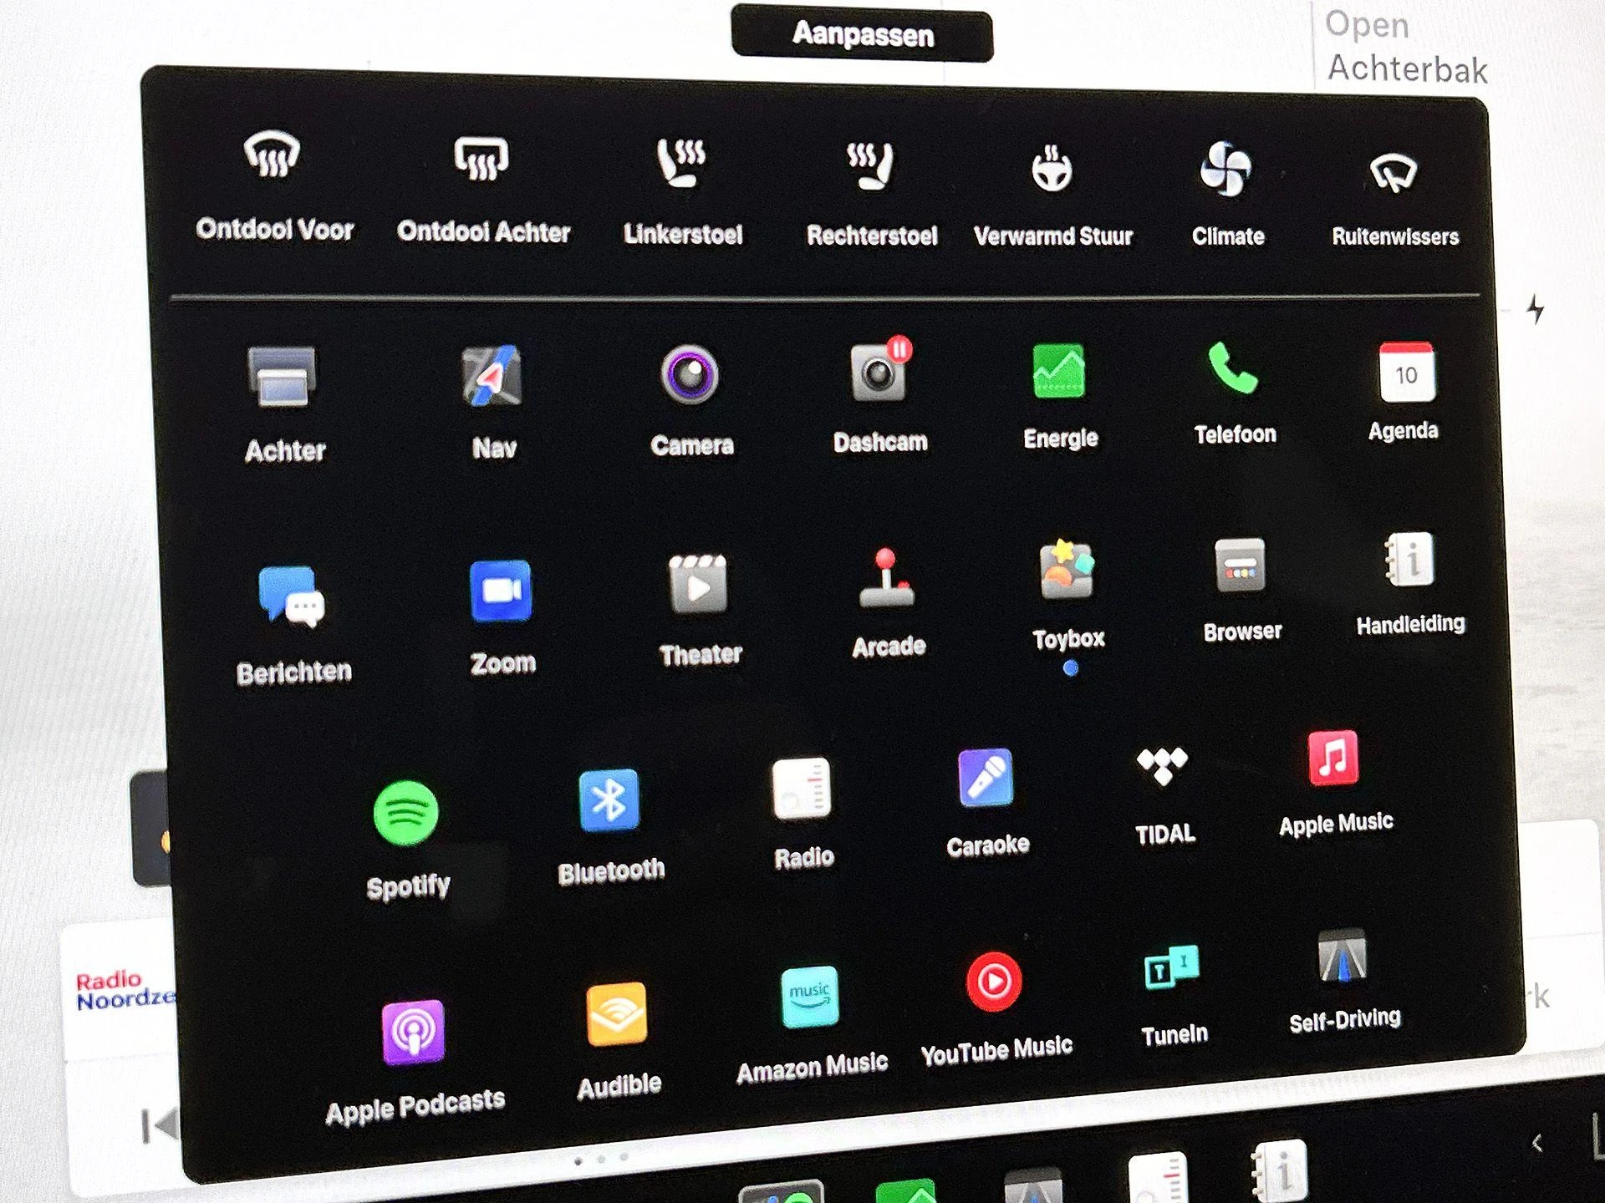Tap Open Achterbak trunk control
1605x1203 pixels.
[x=1406, y=47]
